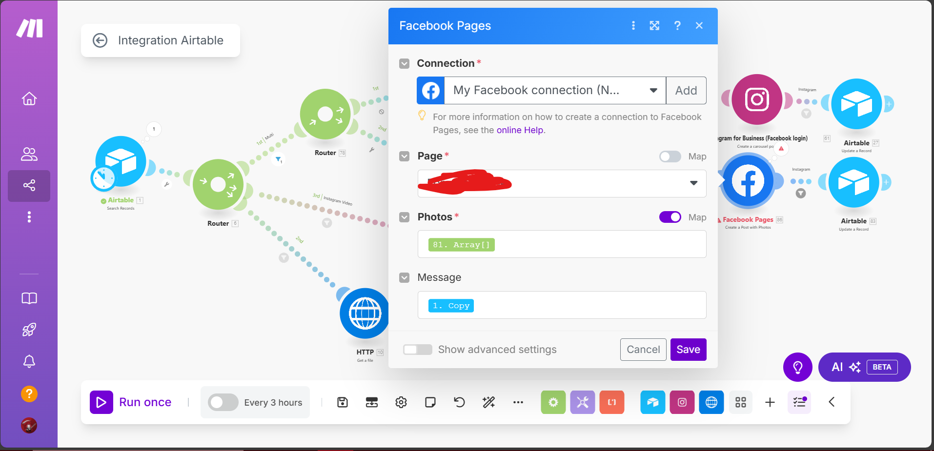The width and height of the screenshot is (934, 451).
Task: Go back using the arrow beside Integration Airtable
Action: tap(100, 40)
